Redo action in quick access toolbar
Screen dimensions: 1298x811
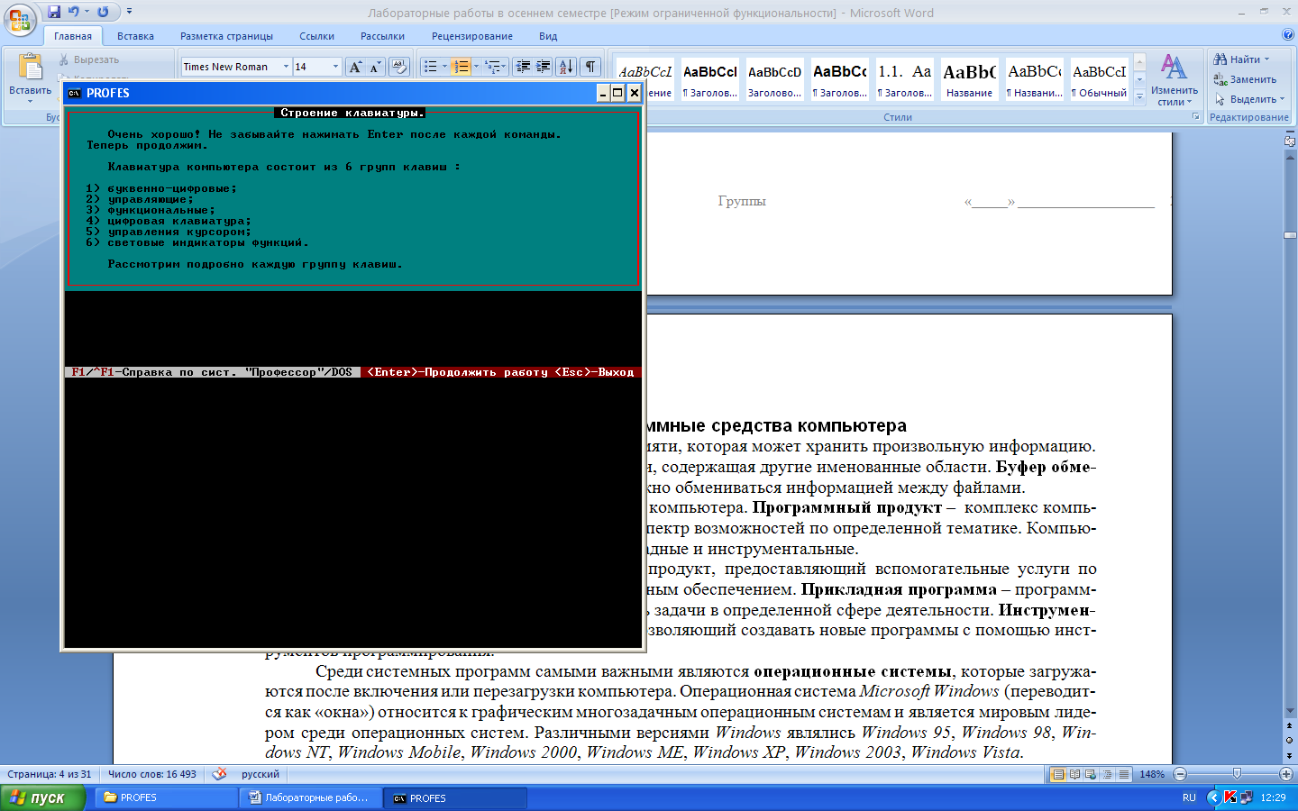103,12
